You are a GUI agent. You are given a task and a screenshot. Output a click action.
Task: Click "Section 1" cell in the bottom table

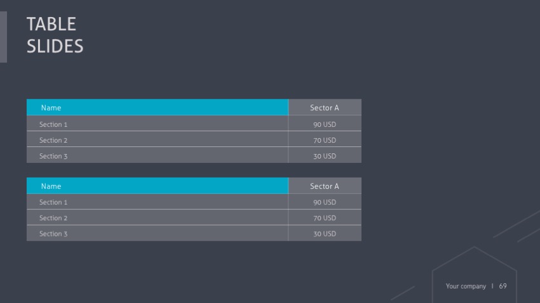(53, 202)
